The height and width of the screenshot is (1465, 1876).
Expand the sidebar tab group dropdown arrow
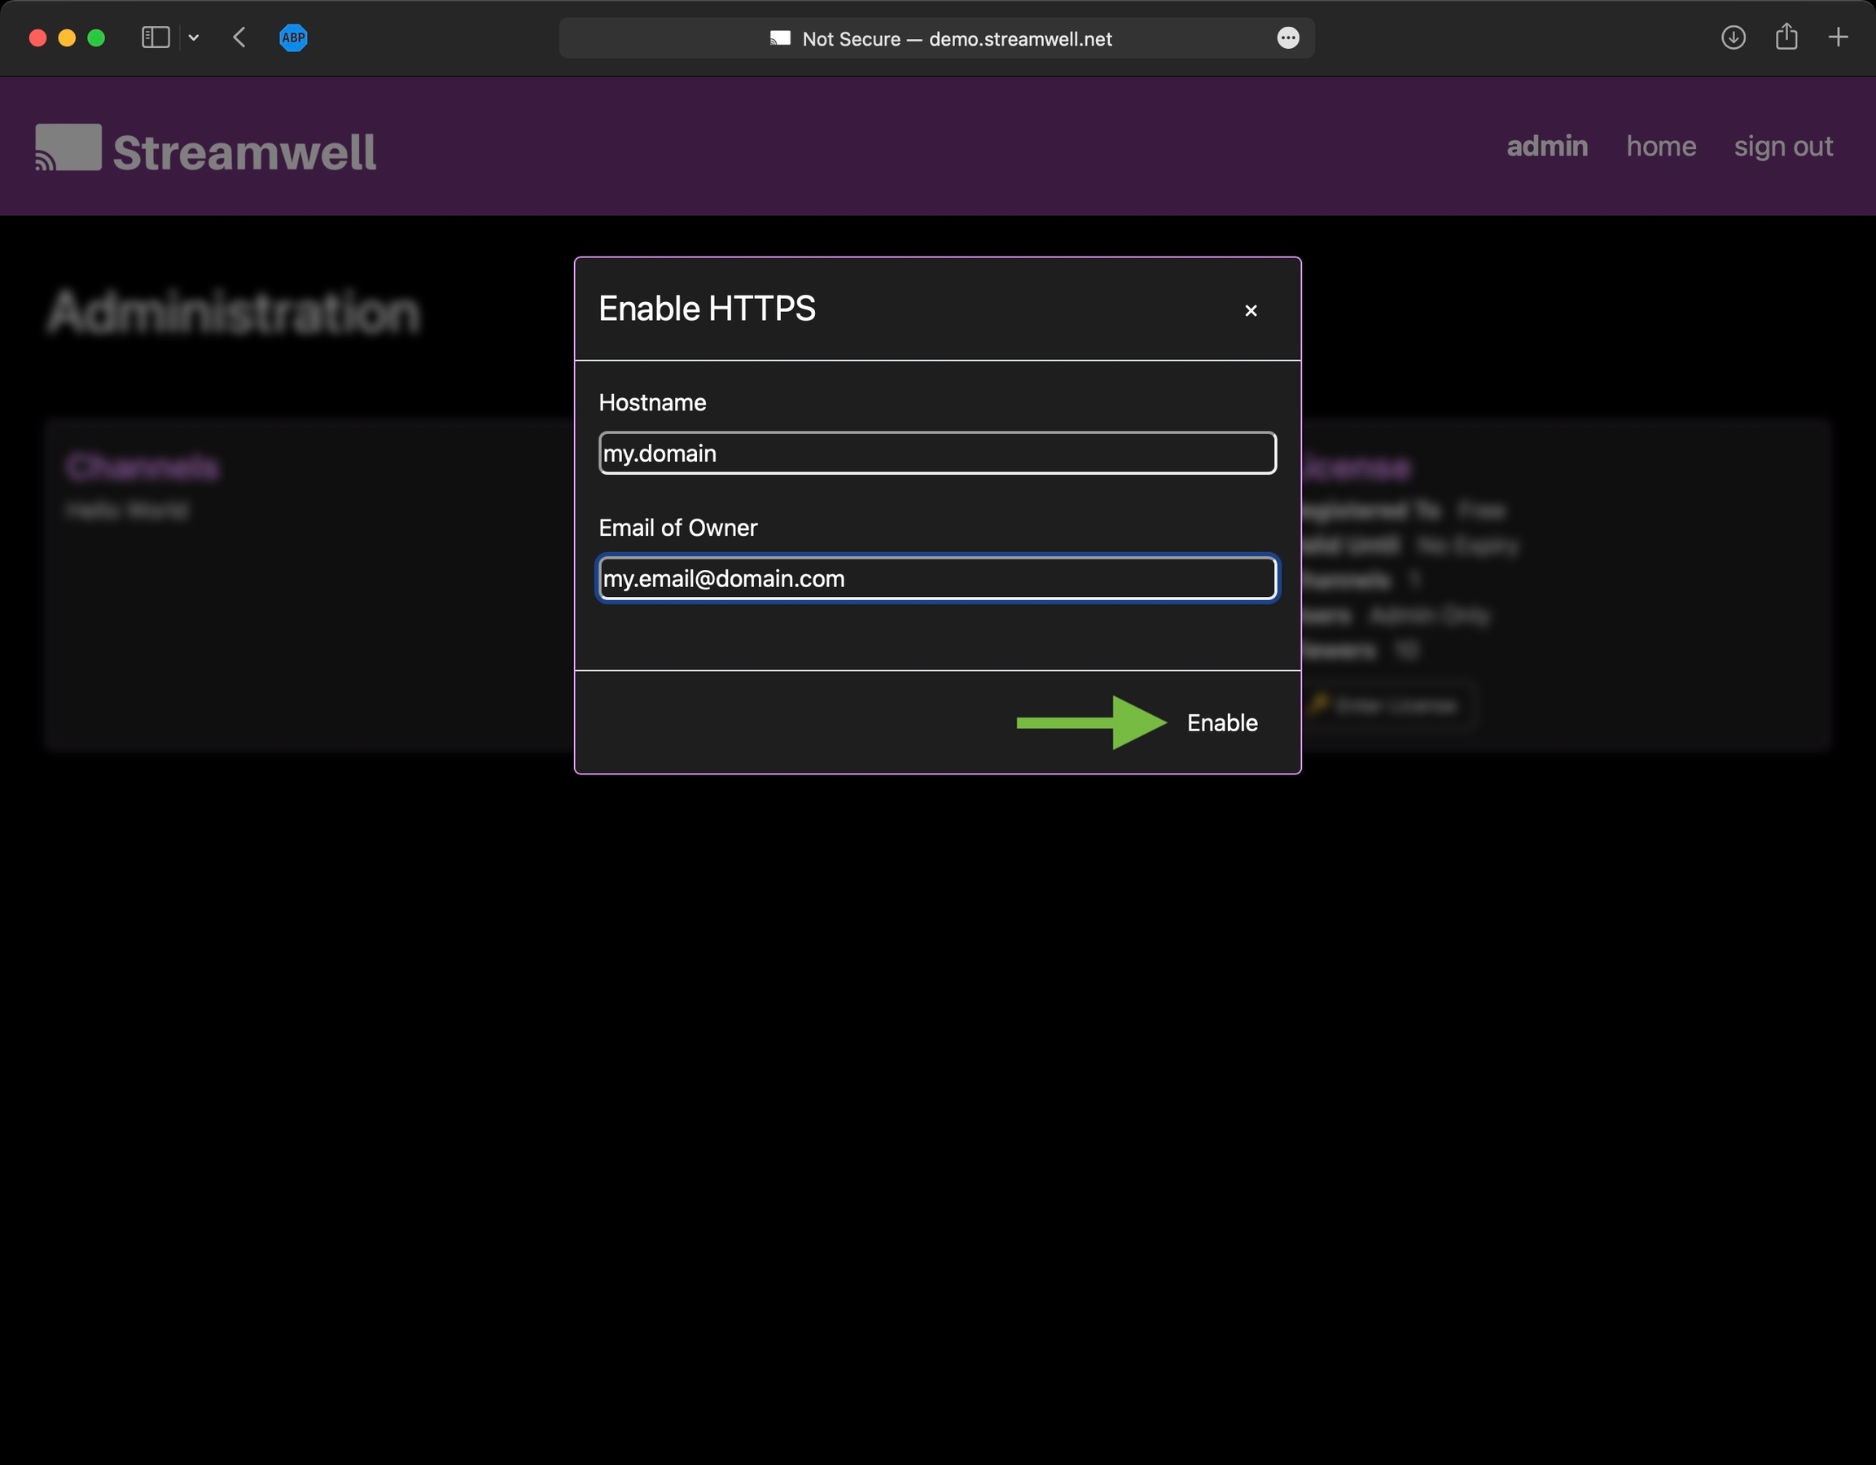(193, 37)
